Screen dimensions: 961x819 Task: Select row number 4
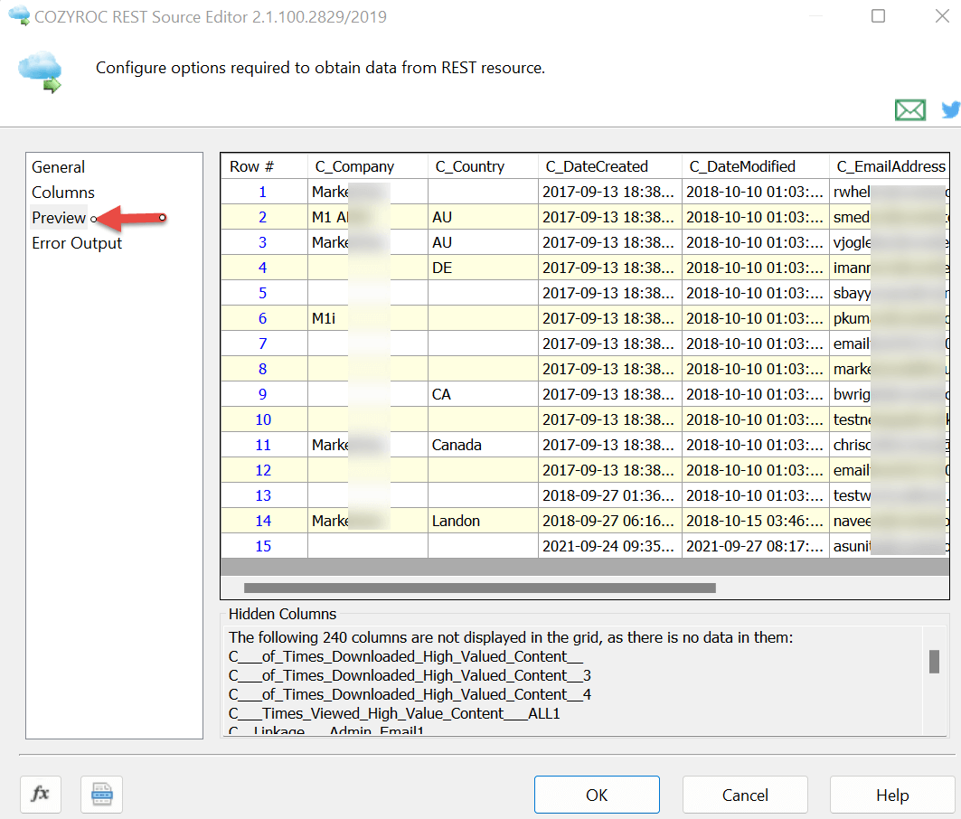[263, 268]
